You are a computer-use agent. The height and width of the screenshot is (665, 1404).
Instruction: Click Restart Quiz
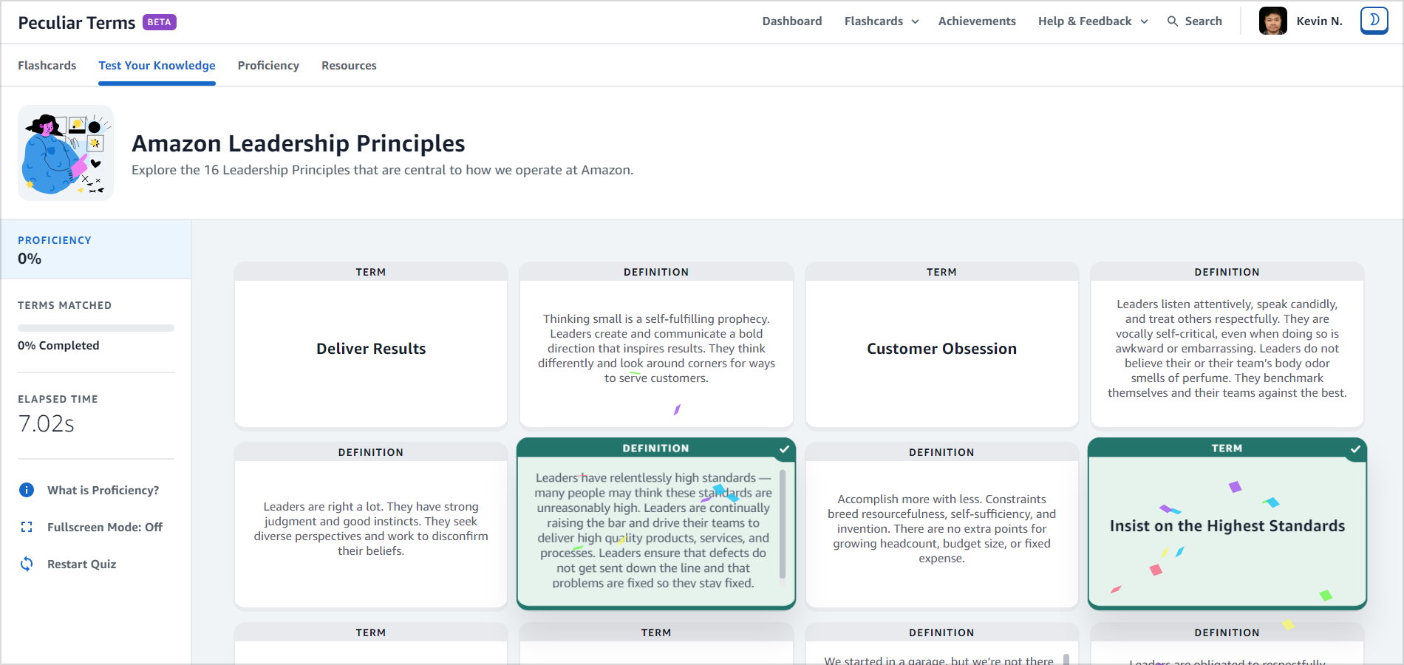[82, 564]
